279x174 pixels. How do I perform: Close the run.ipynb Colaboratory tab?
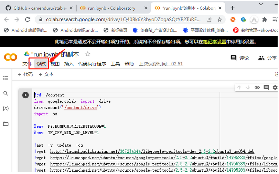tap(146, 8)
